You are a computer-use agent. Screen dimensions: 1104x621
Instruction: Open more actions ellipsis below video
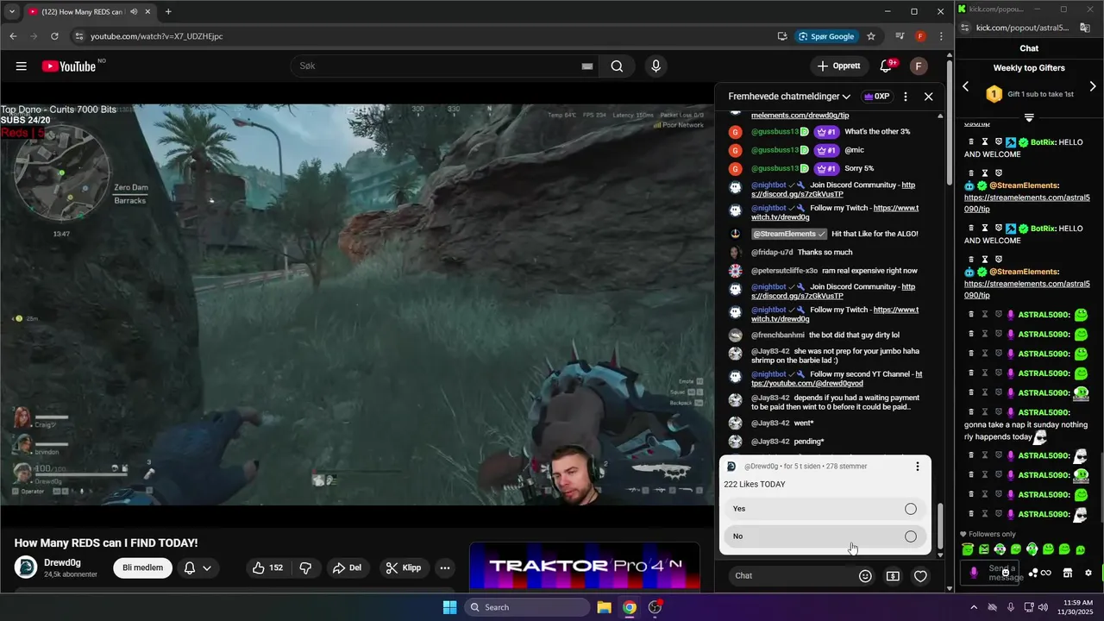(444, 568)
